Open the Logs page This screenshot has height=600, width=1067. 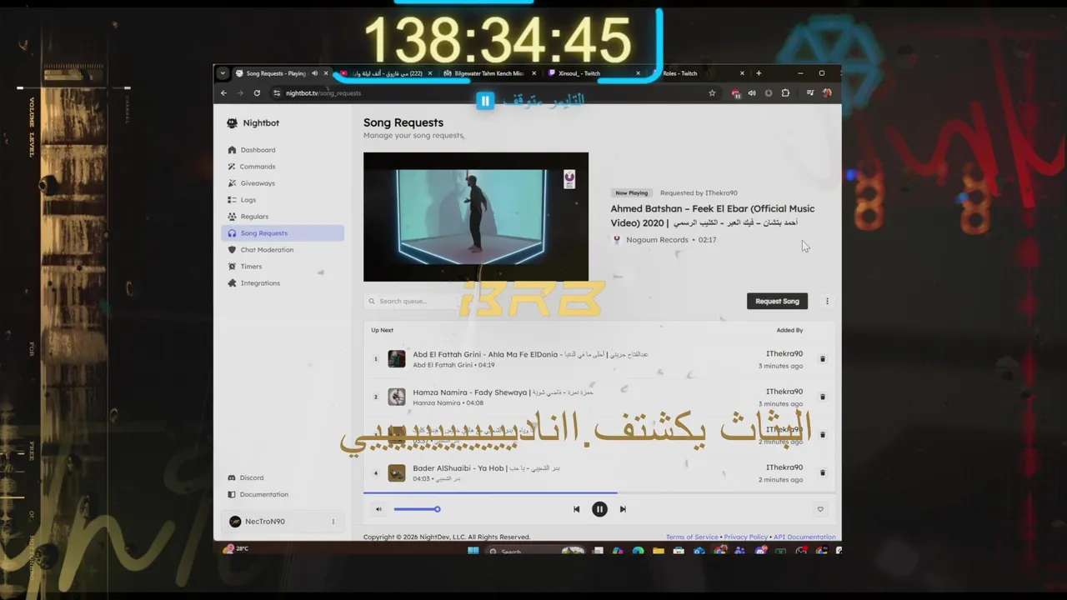[x=282, y=200]
